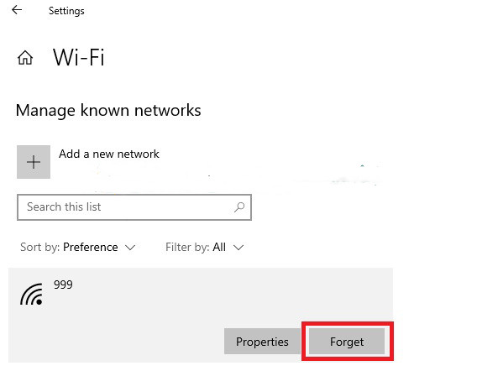
Task: Click the 'Sort by:' label
Action: click(x=39, y=248)
